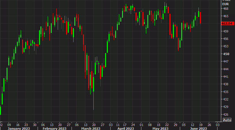Click the 30 date tick label
This screenshot has width=235, height=130.
[x=34, y=125]
